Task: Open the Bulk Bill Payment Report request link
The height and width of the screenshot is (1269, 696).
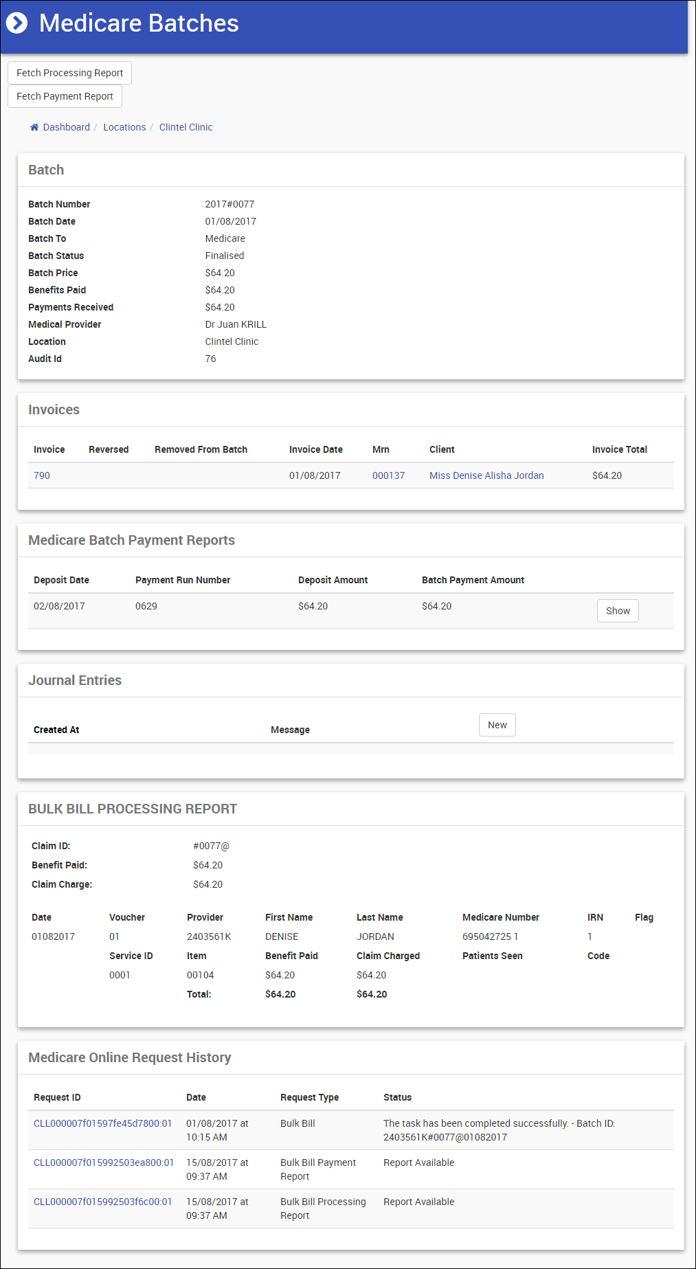Action: pyautogui.click(x=104, y=1163)
